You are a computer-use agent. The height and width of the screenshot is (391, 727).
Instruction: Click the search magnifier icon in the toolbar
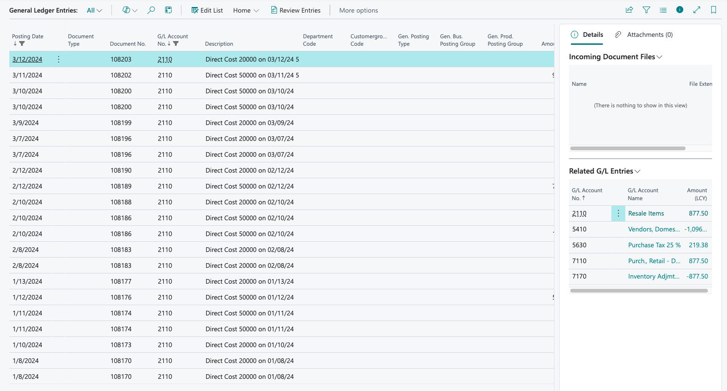tap(151, 10)
